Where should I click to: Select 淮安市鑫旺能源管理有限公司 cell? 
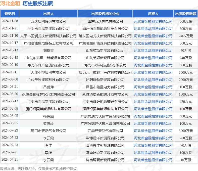coord(105,102)
